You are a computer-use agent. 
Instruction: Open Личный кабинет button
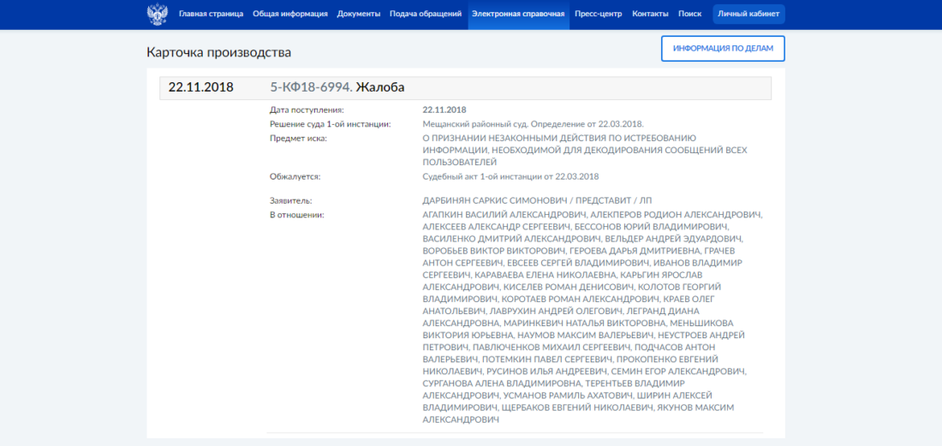[x=748, y=15]
